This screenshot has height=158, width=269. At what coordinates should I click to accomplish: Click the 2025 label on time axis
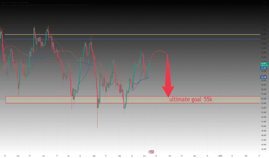coord(220,156)
